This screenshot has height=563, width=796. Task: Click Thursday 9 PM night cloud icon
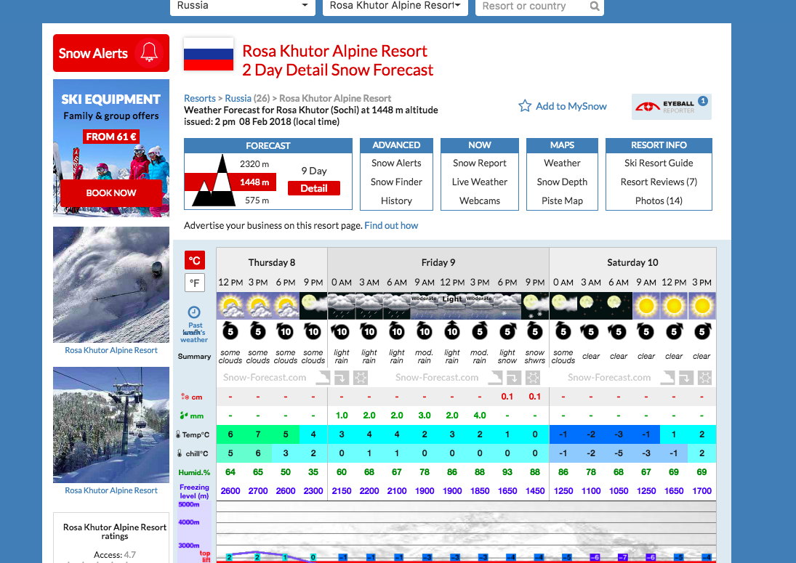[313, 306]
